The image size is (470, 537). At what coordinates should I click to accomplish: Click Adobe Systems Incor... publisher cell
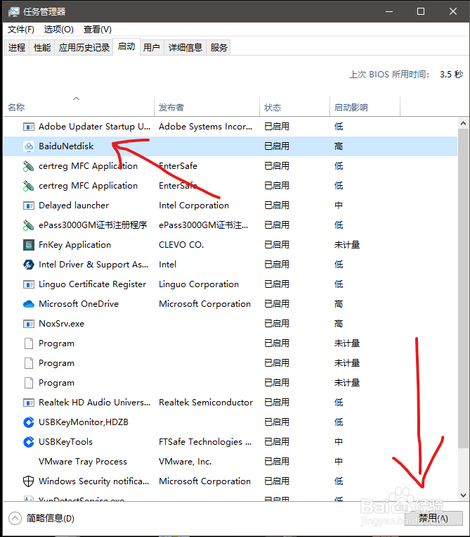point(205,127)
